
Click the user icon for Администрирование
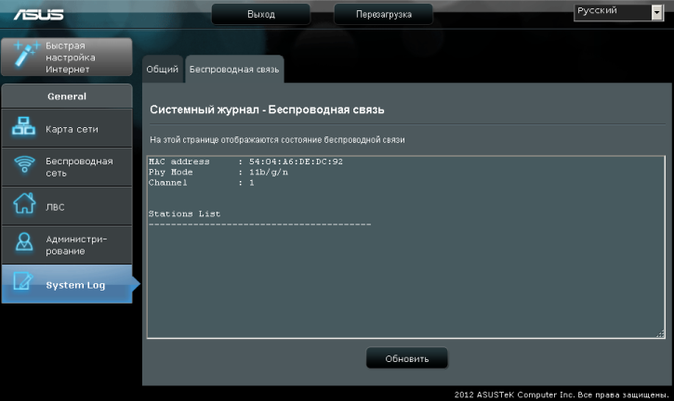point(23,244)
